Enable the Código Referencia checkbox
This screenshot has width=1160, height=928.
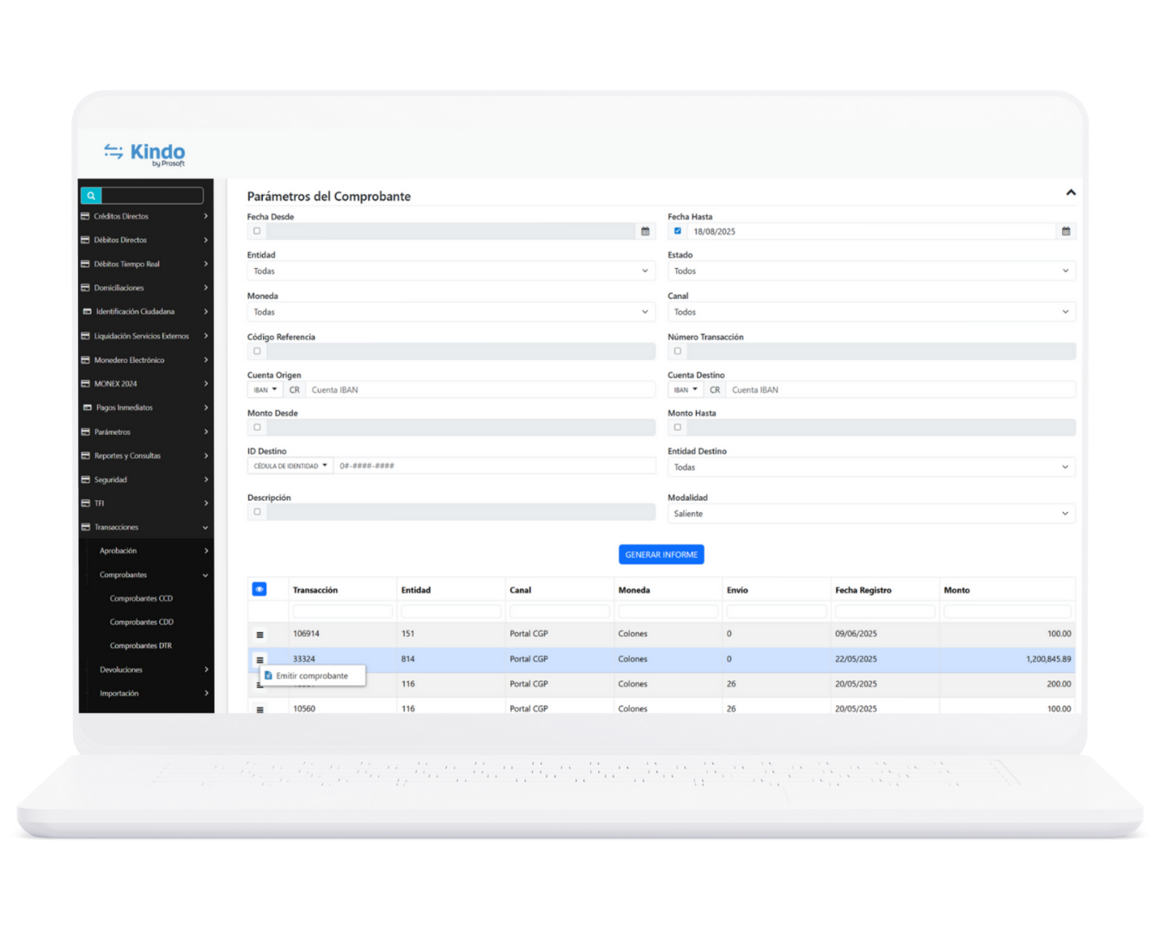(x=257, y=351)
